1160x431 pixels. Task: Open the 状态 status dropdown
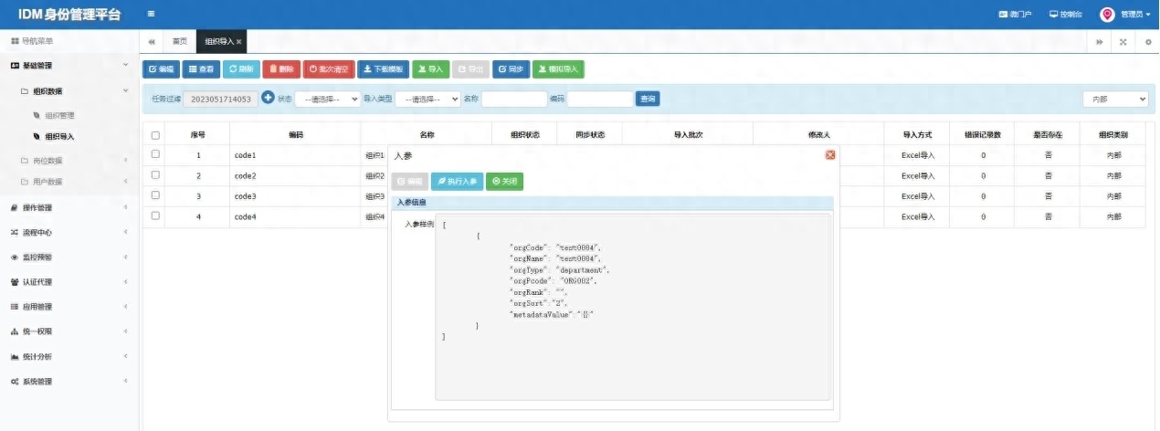(x=327, y=99)
